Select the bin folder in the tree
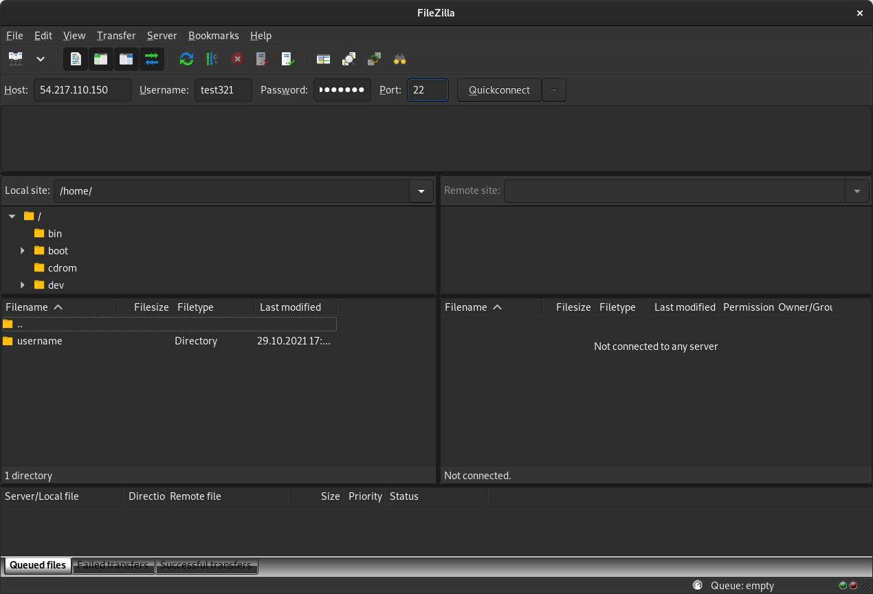This screenshot has height=594, width=873. point(55,234)
